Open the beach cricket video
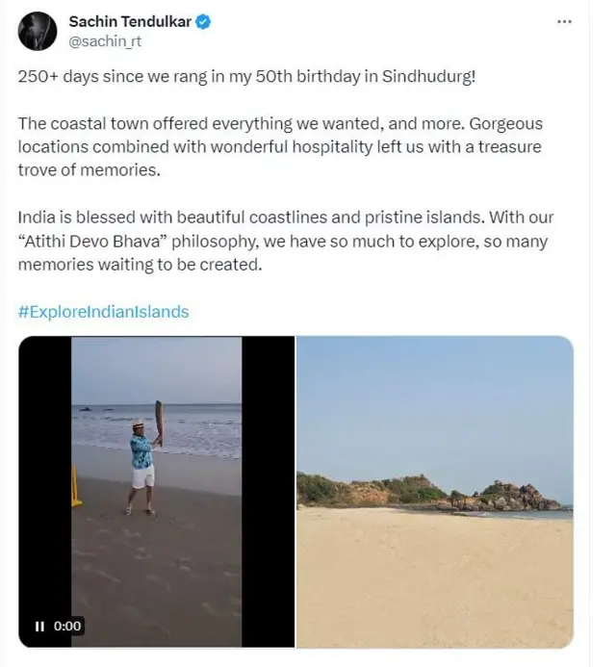616x667 pixels. pos(157,491)
